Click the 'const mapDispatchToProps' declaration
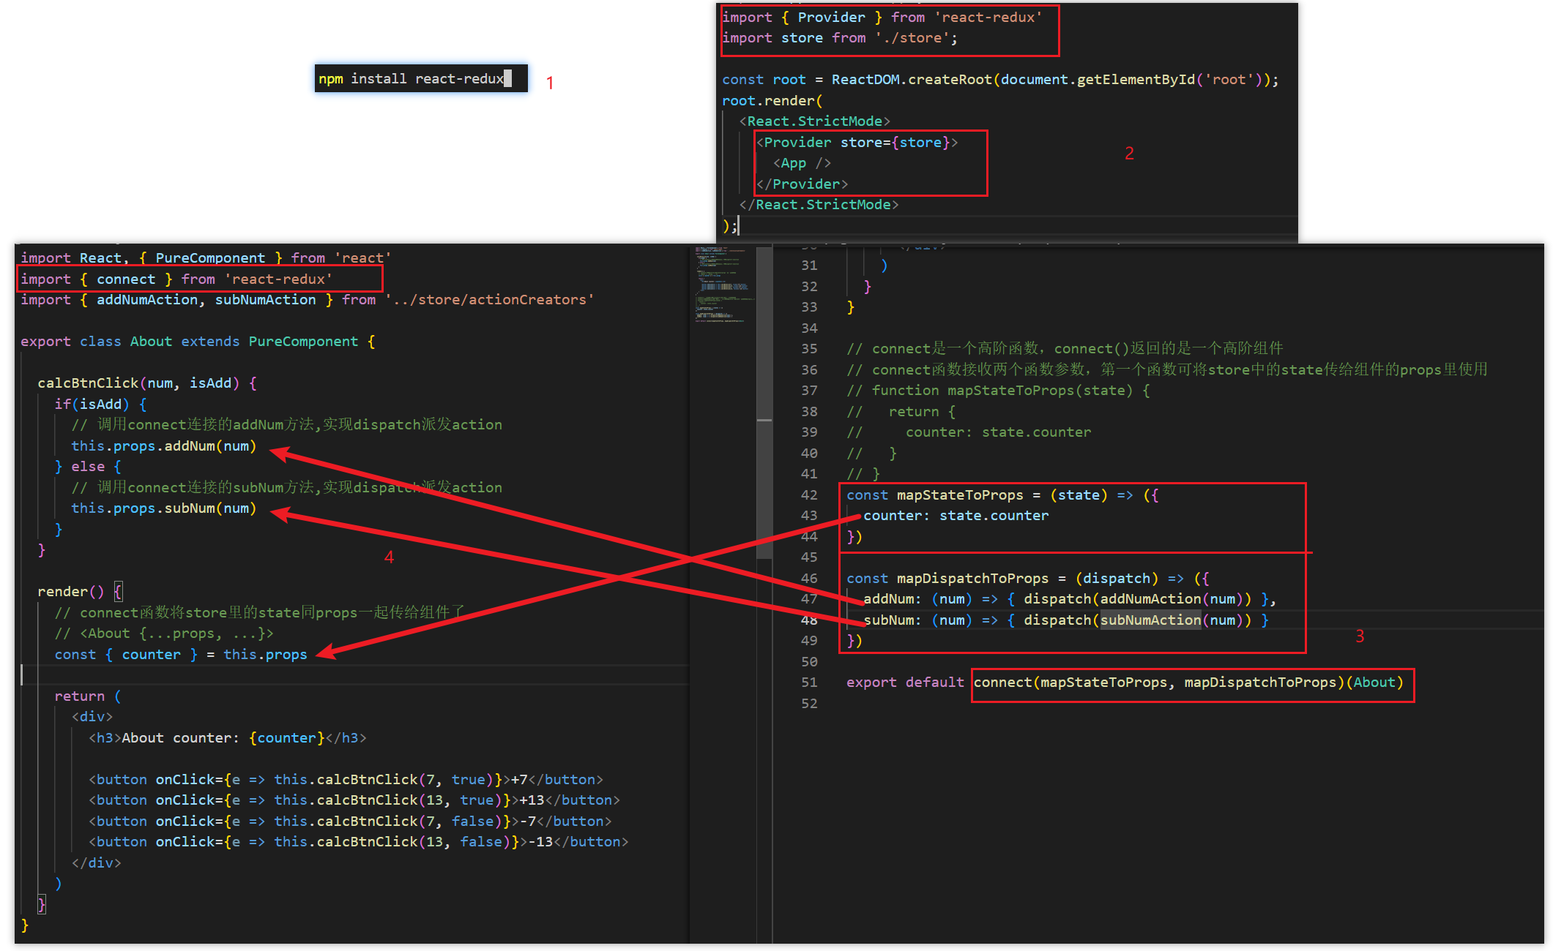This screenshot has width=1553, height=951. tap(1028, 578)
